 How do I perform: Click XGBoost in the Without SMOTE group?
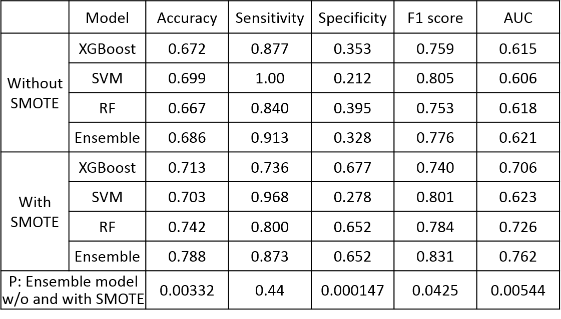tap(107, 48)
